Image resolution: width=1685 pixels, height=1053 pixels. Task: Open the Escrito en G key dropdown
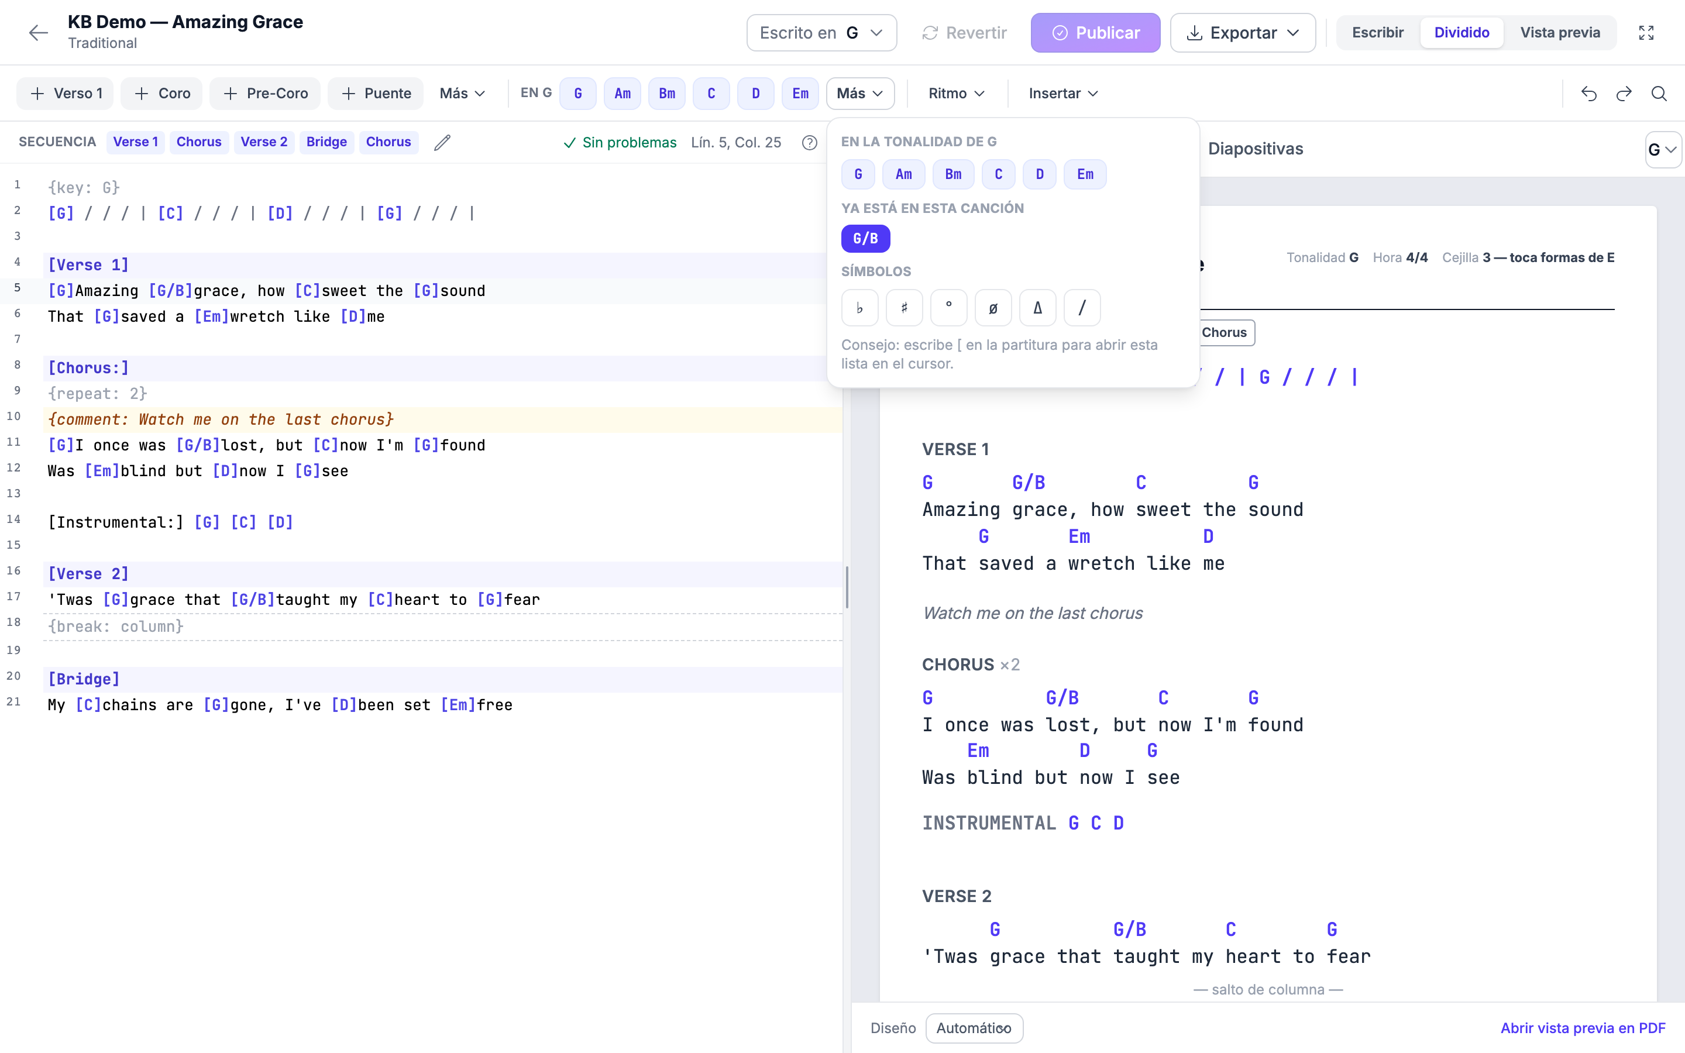pyautogui.click(x=821, y=33)
